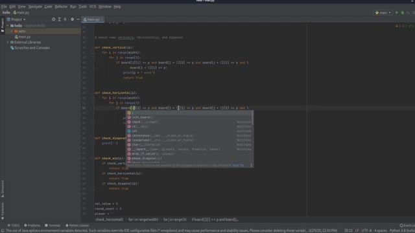Click the Next Tip link in completion popup

(x=238, y=166)
